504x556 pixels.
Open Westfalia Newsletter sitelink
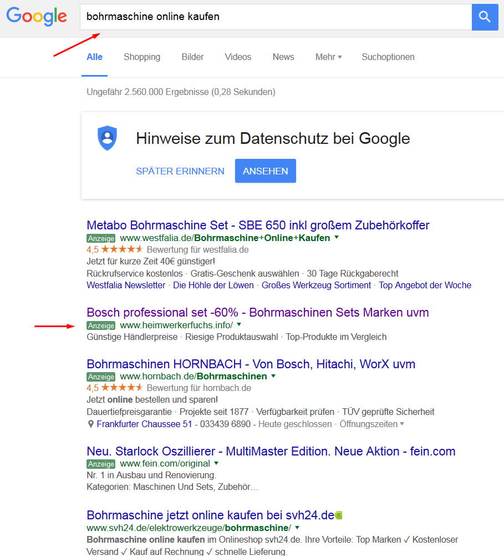click(126, 285)
